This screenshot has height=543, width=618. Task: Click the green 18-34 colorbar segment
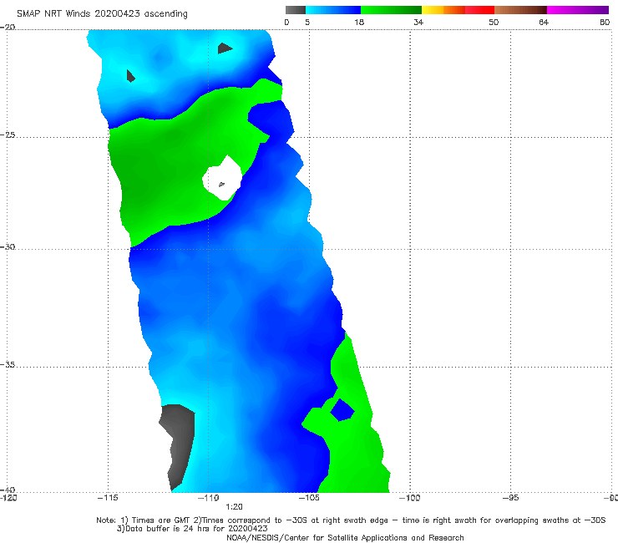pos(391,10)
